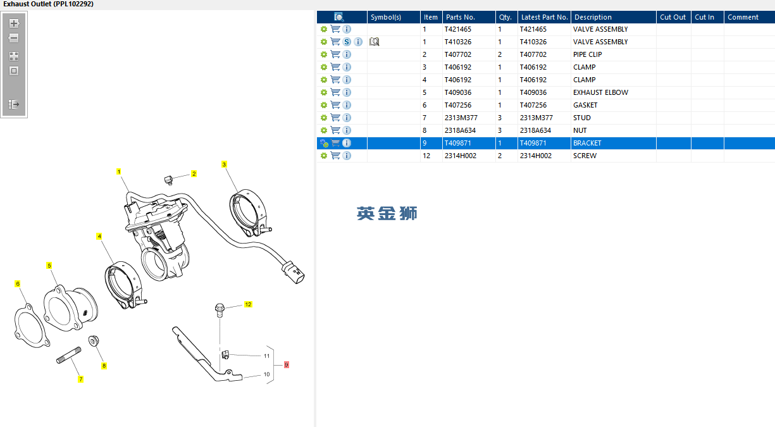Select callout 1 on the diagram

click(119, 171)
